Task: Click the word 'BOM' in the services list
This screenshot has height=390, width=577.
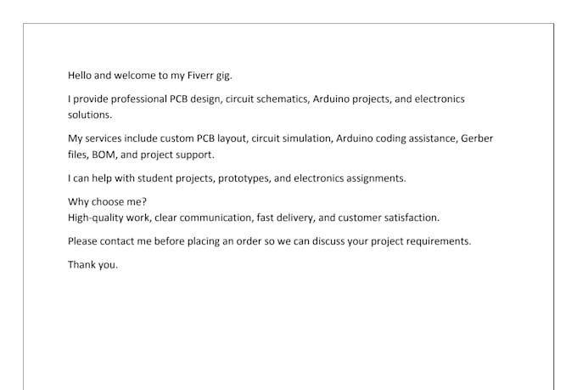Action: click(x=104, y=155)
